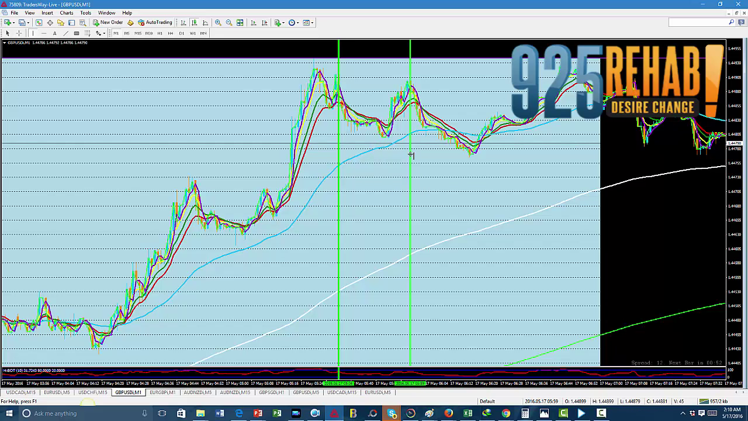
Task: Open the Windows Start menu
Action: (9, 413)
